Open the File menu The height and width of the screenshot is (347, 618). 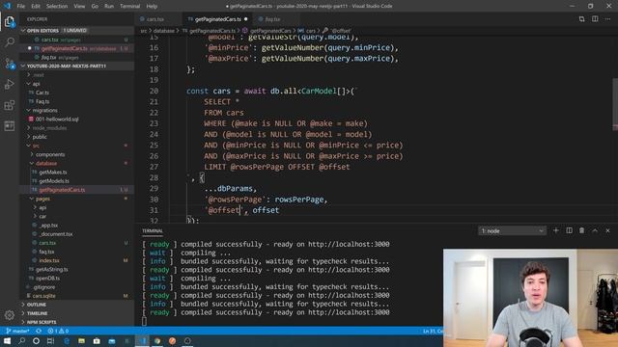coord(21,6)
